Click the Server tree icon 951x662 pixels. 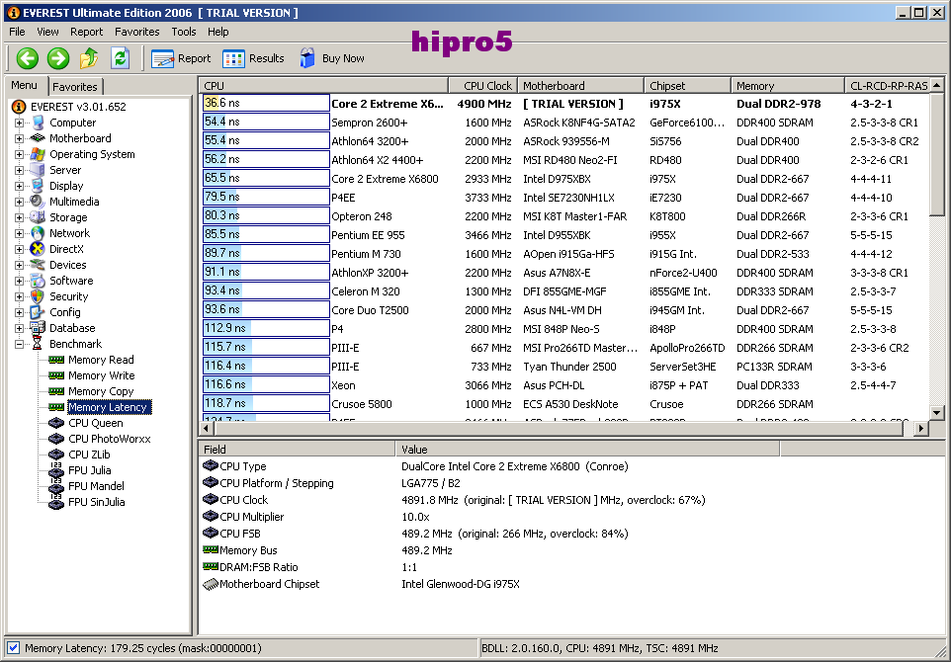(38, 170)
